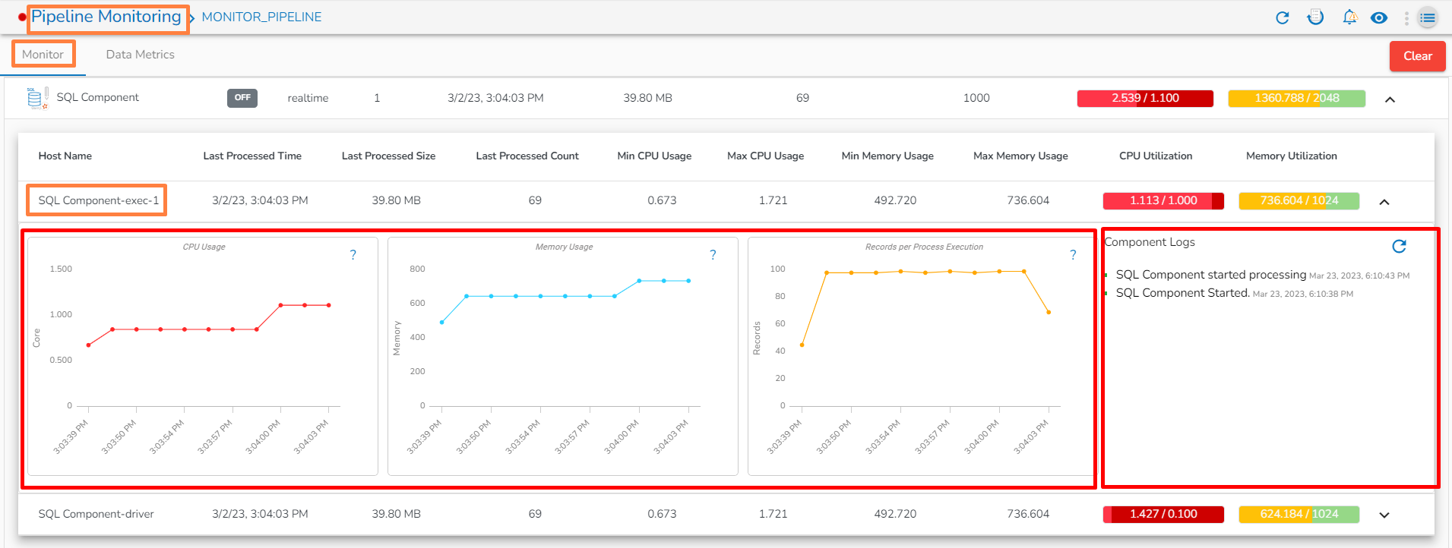Open the pipeline log history icon
Image resolution: width=1452 pixels, height=548 pixels.
coord(1315,17)
